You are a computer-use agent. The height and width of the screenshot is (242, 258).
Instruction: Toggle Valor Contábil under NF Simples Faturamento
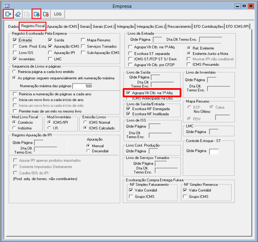coord(131,190)
